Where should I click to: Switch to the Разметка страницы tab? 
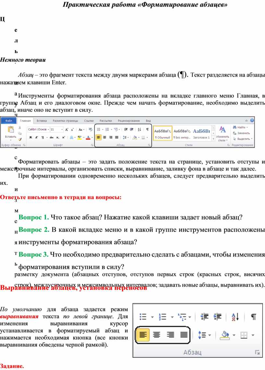[65, 121]
